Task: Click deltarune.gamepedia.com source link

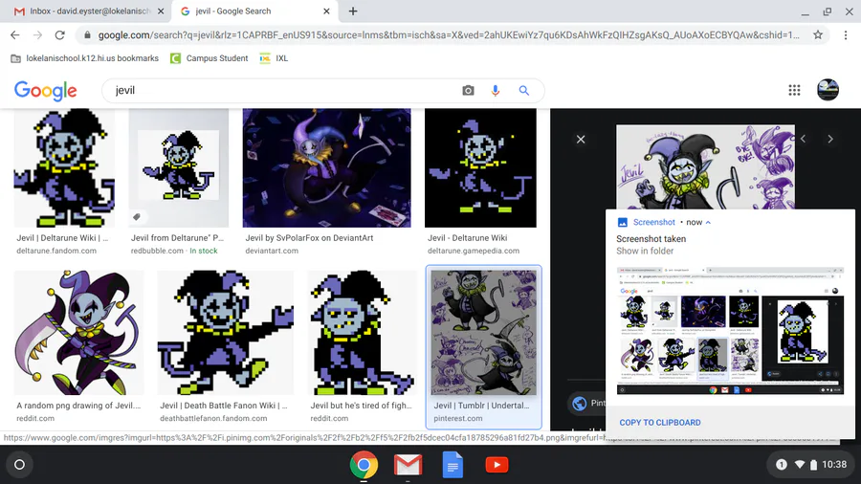Action: (474, 251)
